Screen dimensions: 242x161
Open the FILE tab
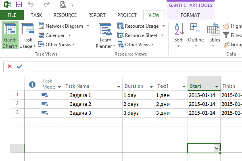pyautogui.click(x=12, y=15)
